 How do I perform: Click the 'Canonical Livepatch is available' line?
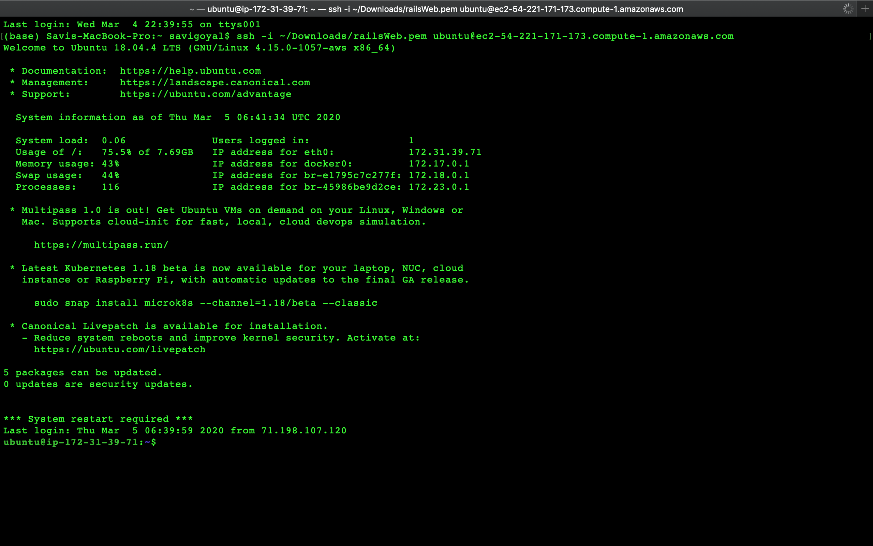(x=169, y=326)
